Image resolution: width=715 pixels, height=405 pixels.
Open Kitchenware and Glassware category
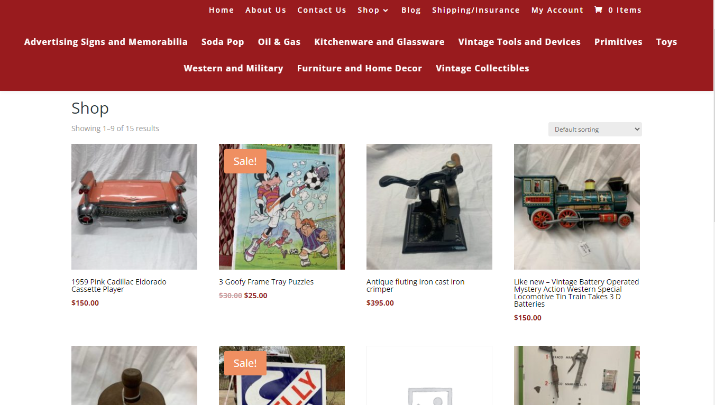[x=379, y=42]
